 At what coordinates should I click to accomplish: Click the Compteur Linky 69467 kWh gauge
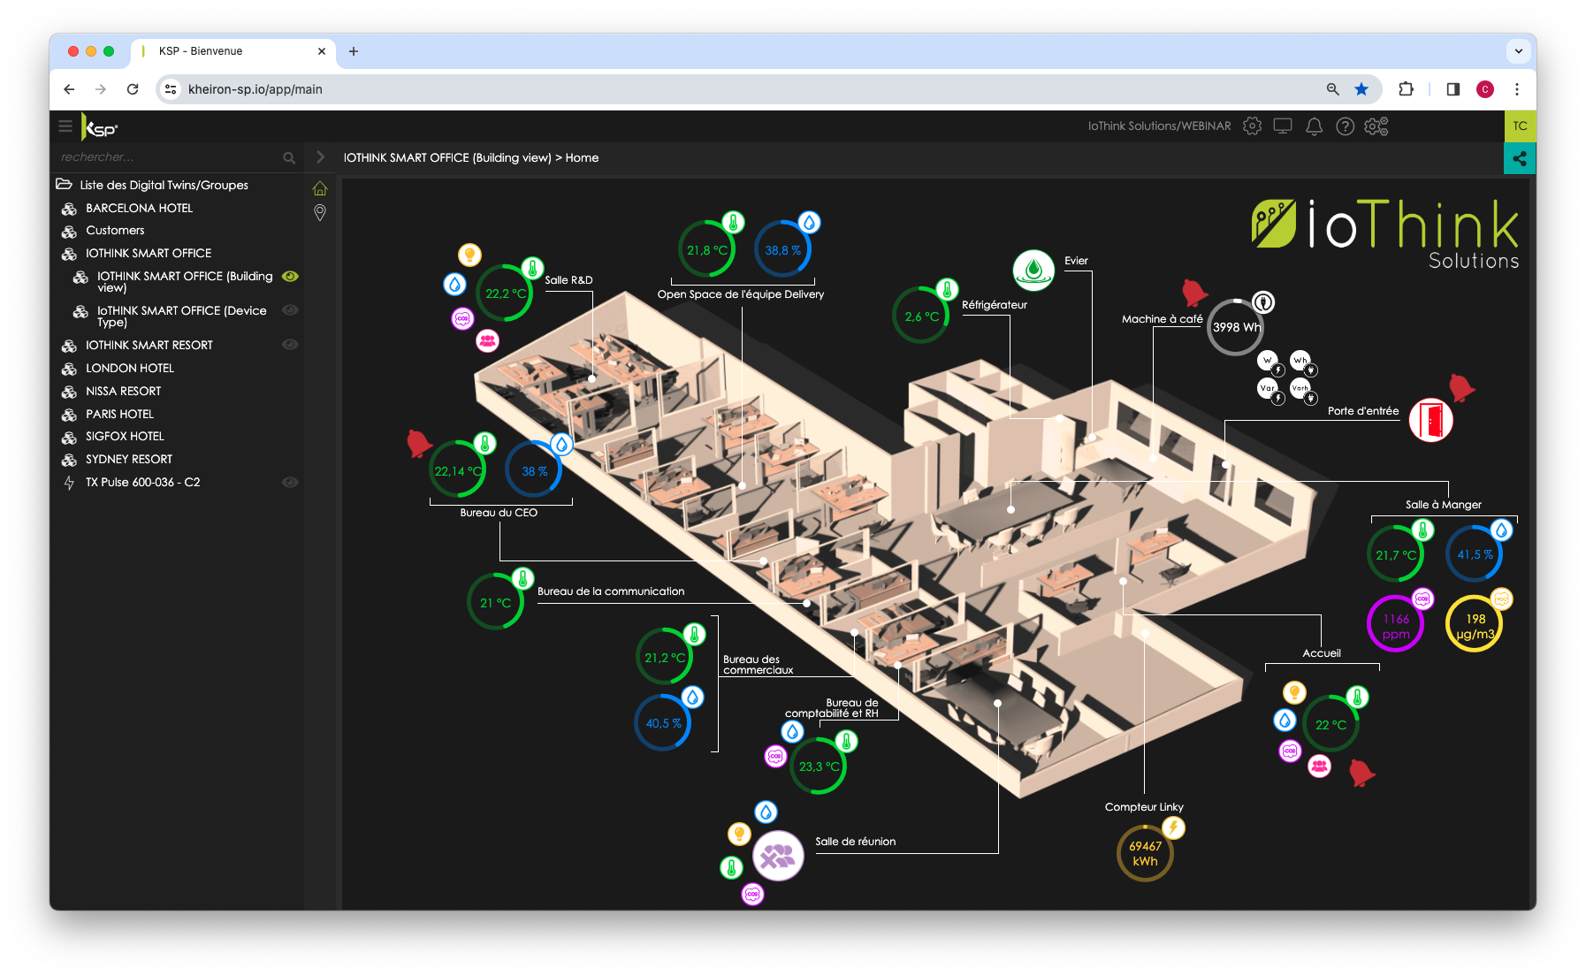point(1145,853)
